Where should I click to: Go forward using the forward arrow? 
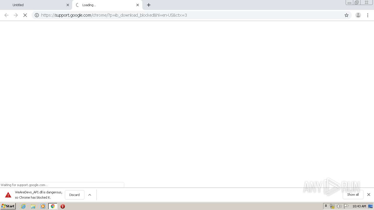pyautogui.click(x=16, y=15)
